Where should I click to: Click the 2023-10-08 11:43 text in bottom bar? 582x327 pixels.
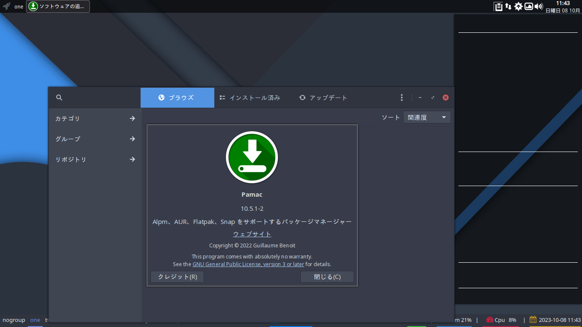560,320
